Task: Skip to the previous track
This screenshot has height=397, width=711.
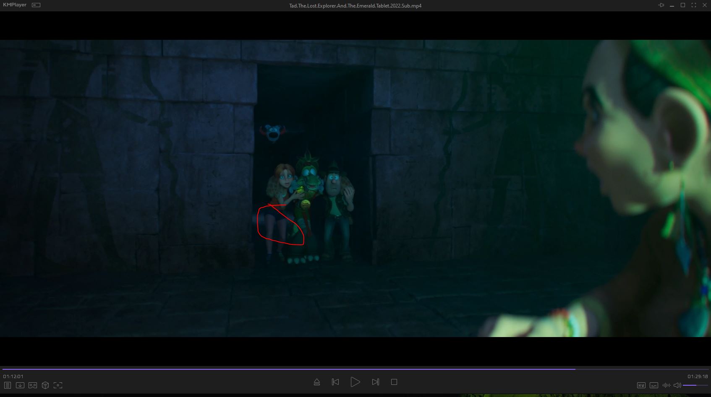Action: click(x=335, y=382)
